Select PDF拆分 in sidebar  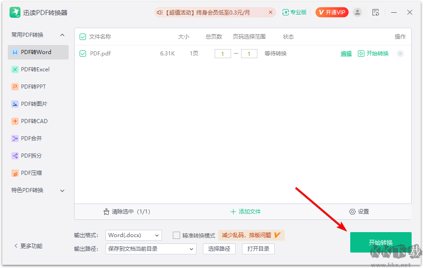[x=38, y=156]
